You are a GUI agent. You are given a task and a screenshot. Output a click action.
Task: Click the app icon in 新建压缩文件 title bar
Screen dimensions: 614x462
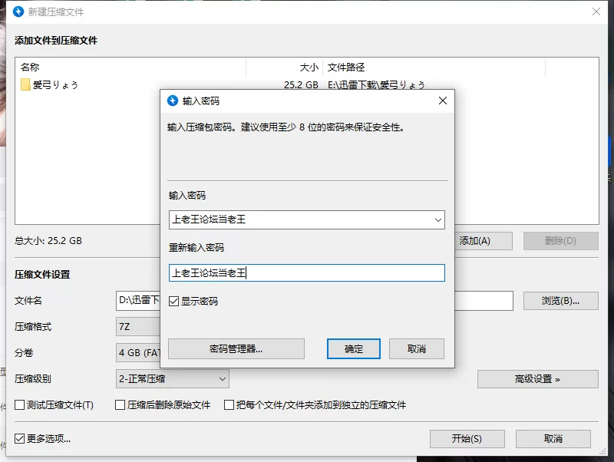click(18, 12)
